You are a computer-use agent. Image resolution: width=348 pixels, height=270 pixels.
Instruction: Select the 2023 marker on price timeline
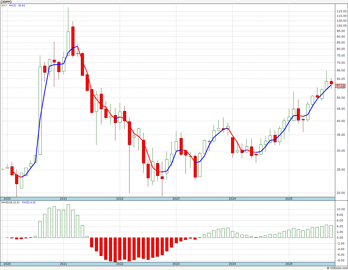(176, 199)
